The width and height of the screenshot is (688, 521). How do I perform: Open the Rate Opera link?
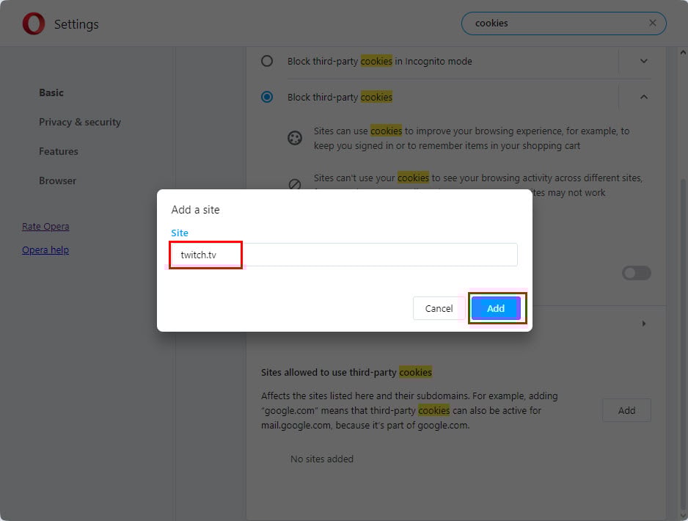click(x=45, y=227)
